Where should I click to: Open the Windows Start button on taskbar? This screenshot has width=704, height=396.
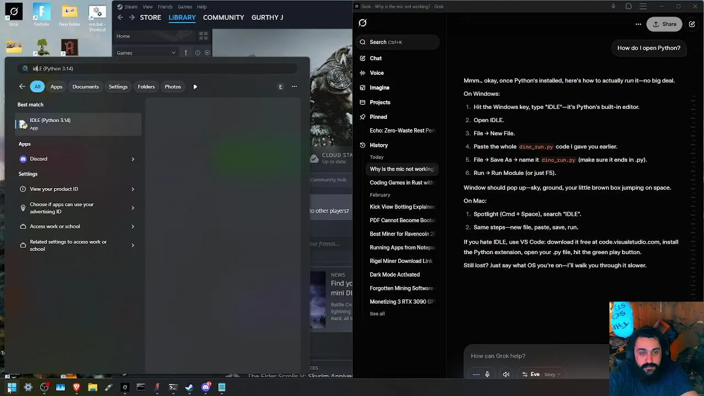(12, 387)
